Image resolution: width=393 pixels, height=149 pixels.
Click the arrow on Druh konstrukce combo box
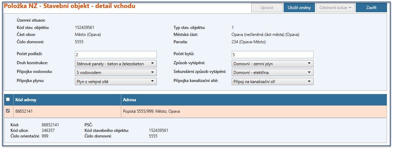152,64
